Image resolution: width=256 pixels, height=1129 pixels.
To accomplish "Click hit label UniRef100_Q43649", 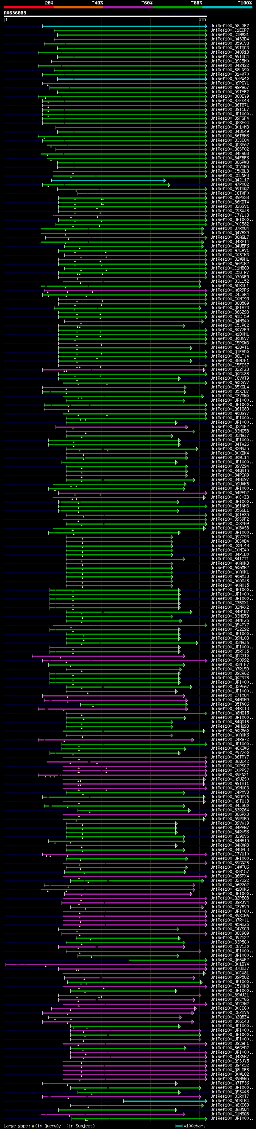I will (230, 131).
